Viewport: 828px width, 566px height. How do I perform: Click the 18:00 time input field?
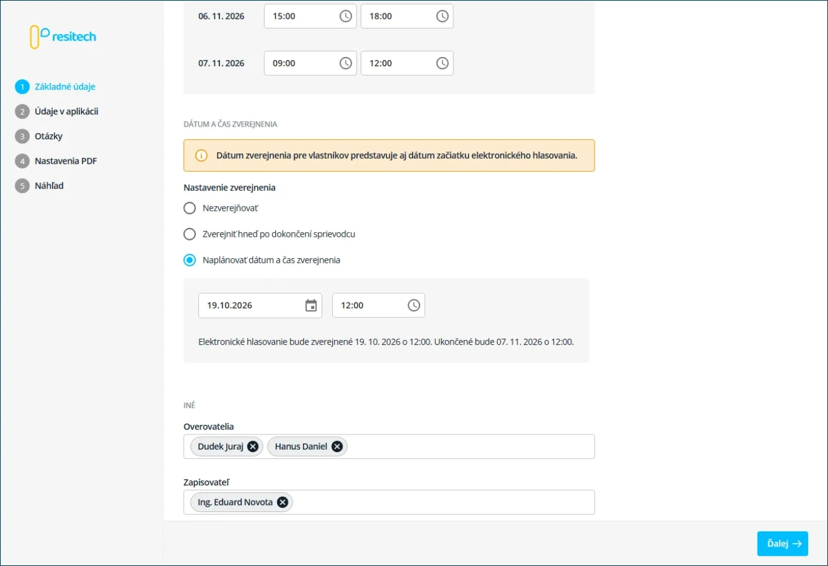pyautogui.click(x=407, y=16)
